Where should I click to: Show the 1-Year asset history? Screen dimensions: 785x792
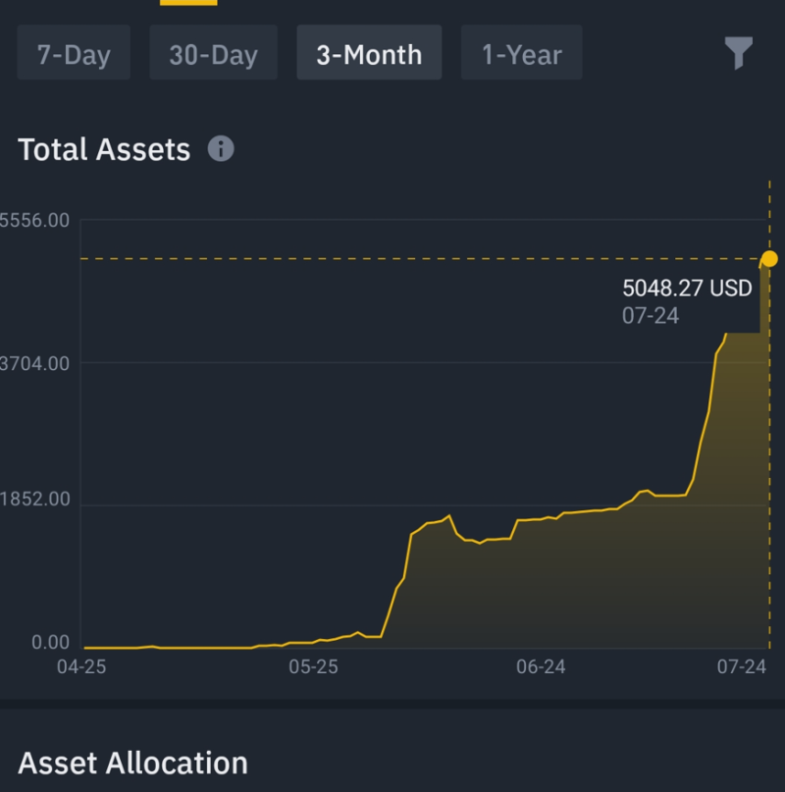[522, 53]
